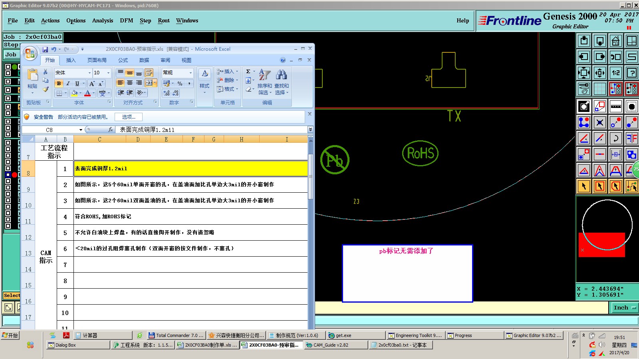This screenshot has width=639, height=359.
Task: Select the plain arrow select tool
Action: pos(584,186)
